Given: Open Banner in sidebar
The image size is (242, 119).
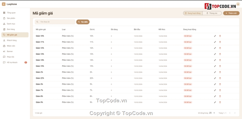Looking at the screenshot, I should 15,51.
